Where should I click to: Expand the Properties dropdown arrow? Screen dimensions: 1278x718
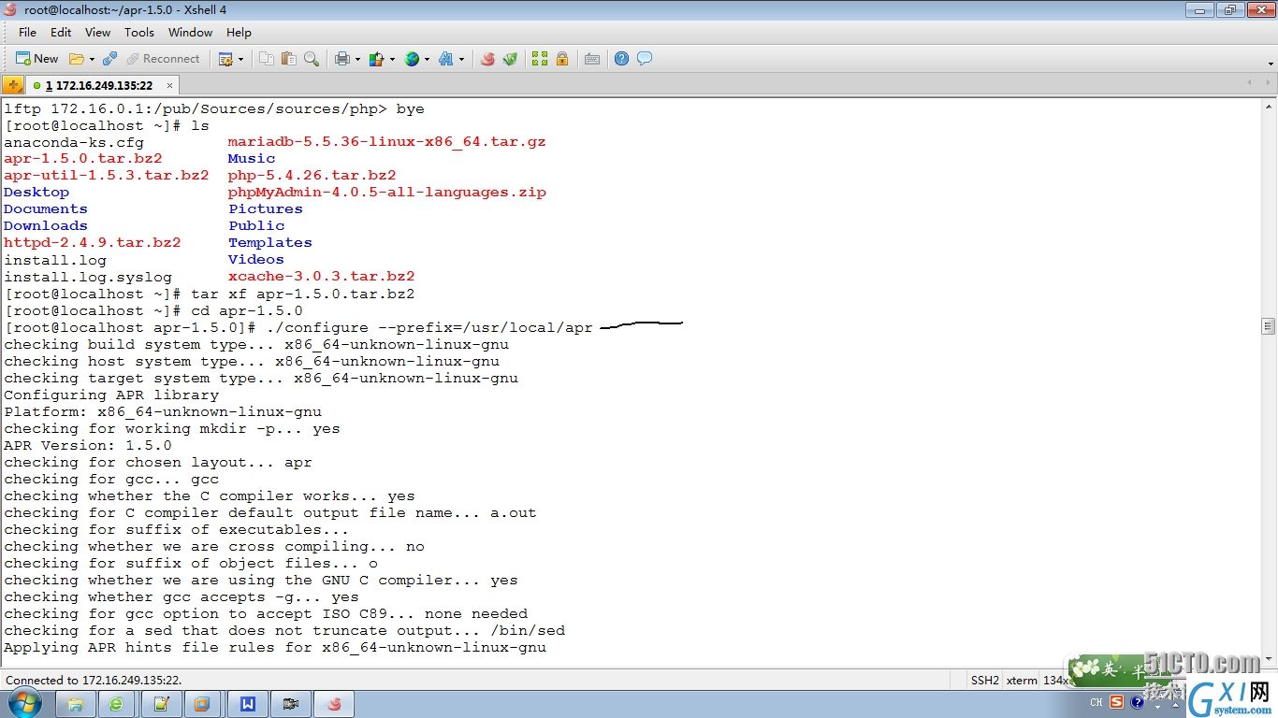point(240,59)
